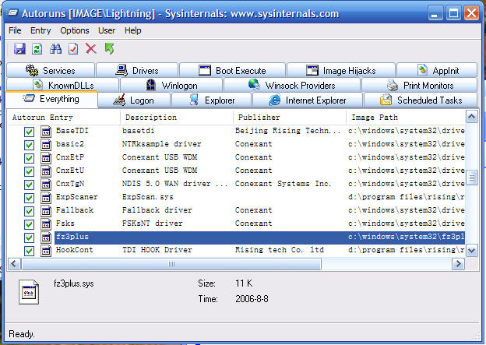Open the Internet Explorer tab
Image resolution: width=486 pixels, height=345 pixels.
[308, 100]
